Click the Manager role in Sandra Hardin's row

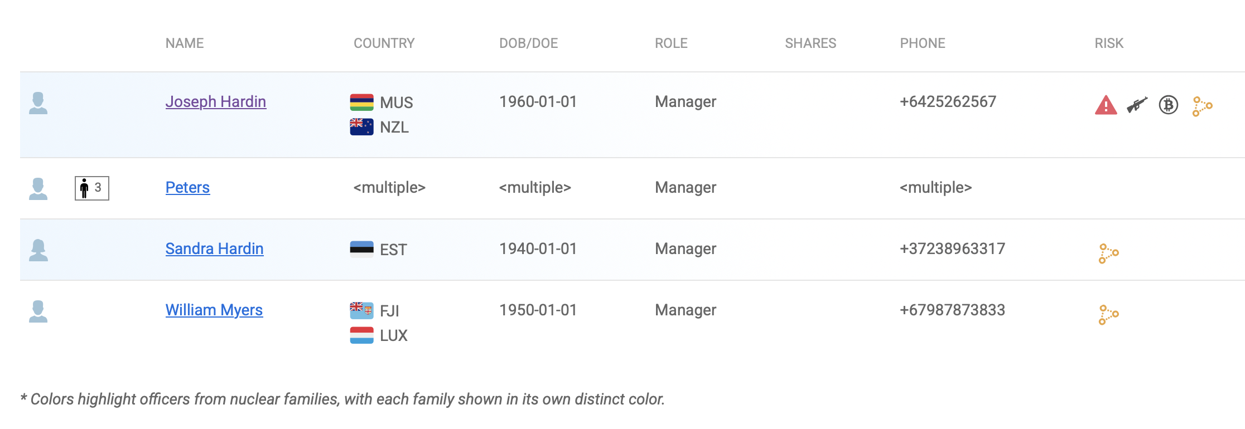pos(686,249)
